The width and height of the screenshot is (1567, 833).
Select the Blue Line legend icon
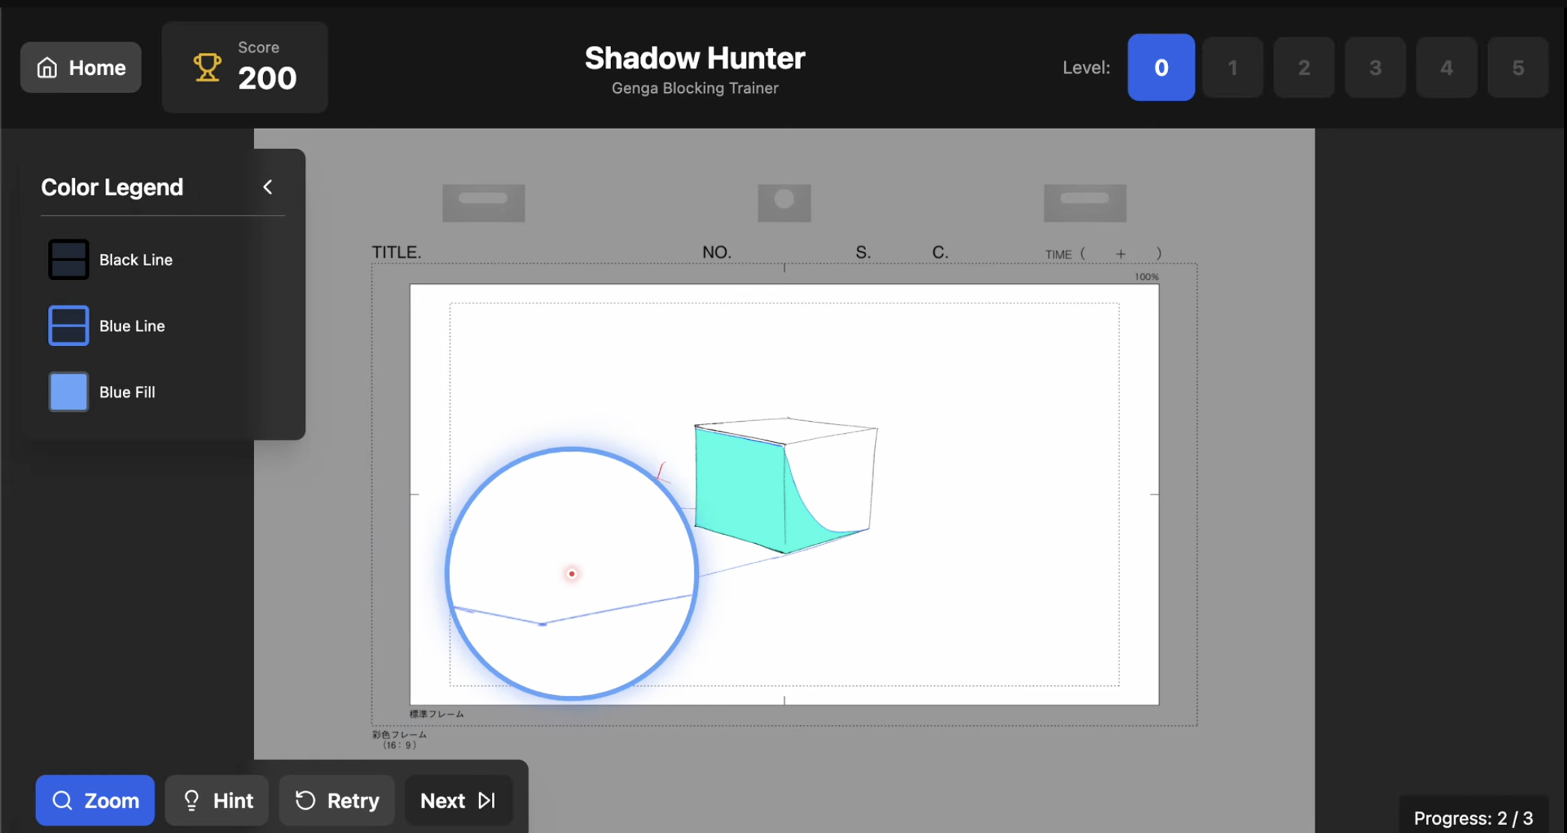click(x=68, y=326)
